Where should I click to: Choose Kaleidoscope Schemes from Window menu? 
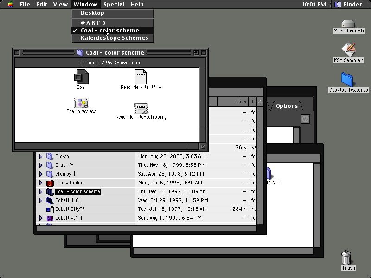[113, 38]
